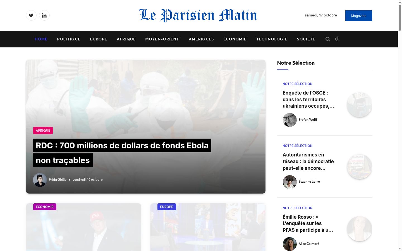Open the Politique section
402x251 pixels.
point(69,39)
